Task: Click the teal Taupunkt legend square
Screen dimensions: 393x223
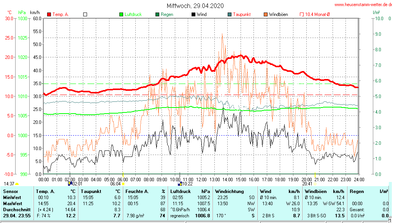Action: [x=230, y=14]
